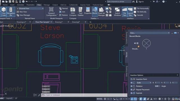
Task: Click the Plot printer icon in quick access toolbar
Action: click(23, 1)
